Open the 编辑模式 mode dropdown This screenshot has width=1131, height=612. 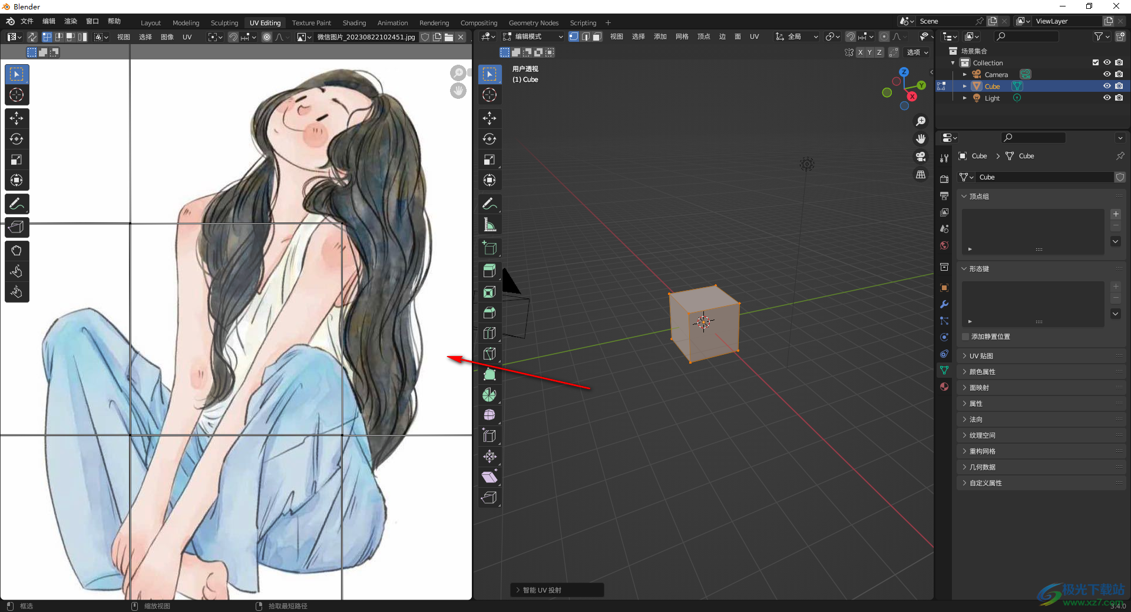pos(533,36)
